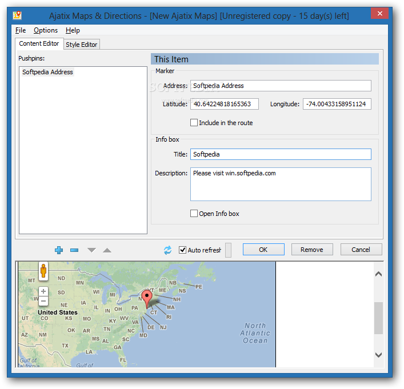
Task: Click the Longitude input field
Action: 337,104
